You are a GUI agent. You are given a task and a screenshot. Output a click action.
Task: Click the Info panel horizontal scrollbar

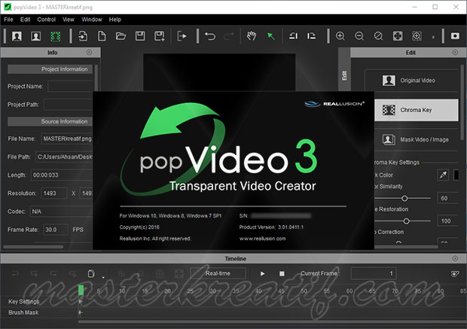(x=33, y=247)
